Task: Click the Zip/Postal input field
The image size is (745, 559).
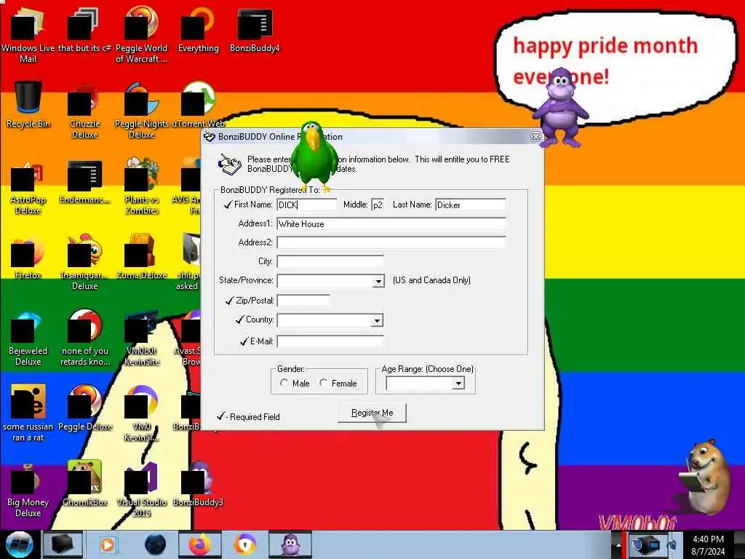Action: click(x=303, y=301)
